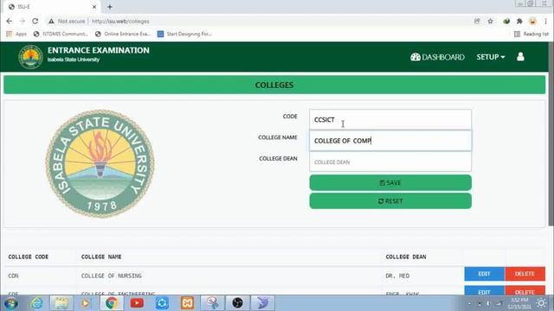Open the blue sync app taskbar icon
554x311 pixels.
pyautogui.click(x=162, y=303)
